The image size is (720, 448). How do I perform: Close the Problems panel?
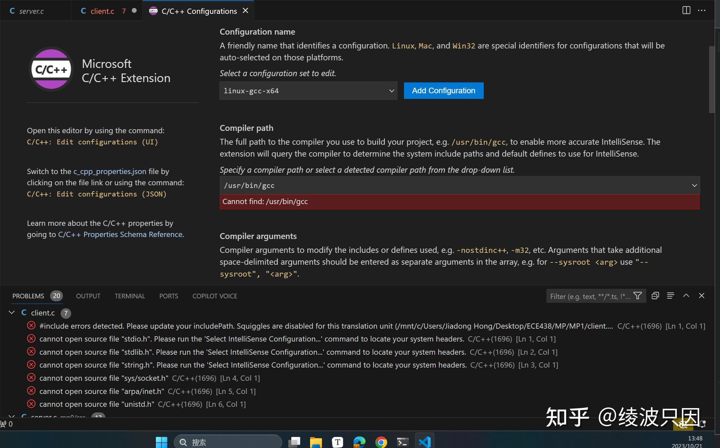click(702, 296)
